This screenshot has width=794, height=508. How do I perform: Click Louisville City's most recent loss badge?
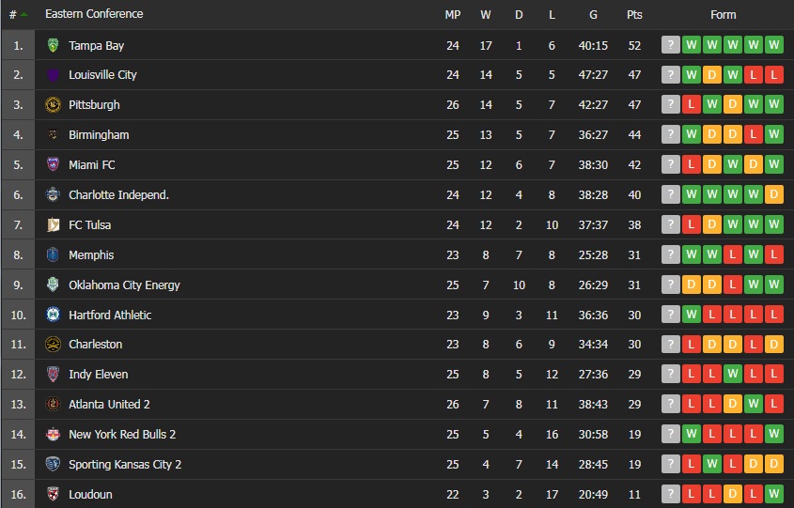pyautogui.click(x=774, y=75)
